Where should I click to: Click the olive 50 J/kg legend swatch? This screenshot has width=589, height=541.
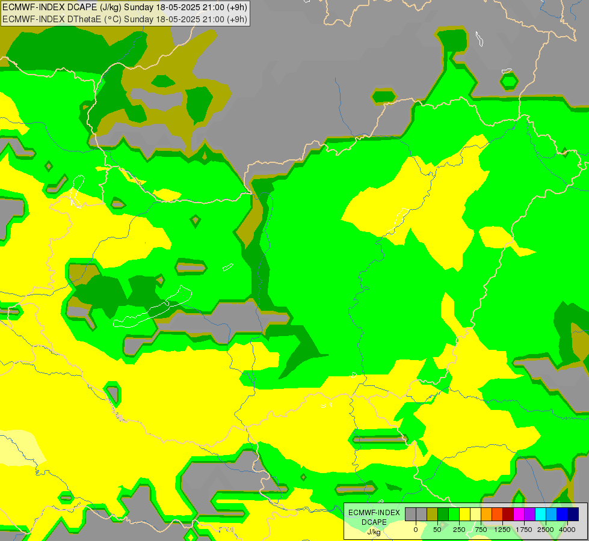coord(433,514)
